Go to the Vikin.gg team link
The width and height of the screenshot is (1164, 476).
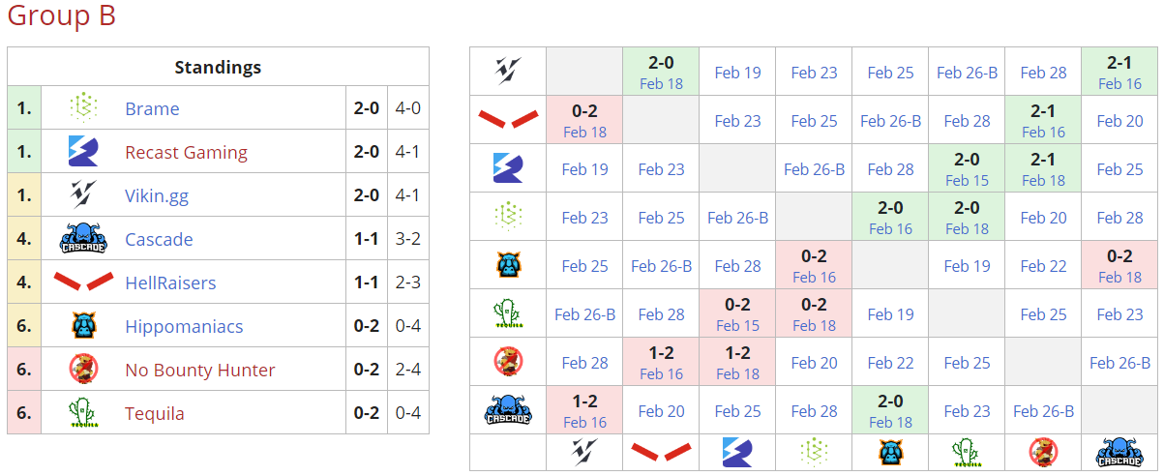pos(157,195)
